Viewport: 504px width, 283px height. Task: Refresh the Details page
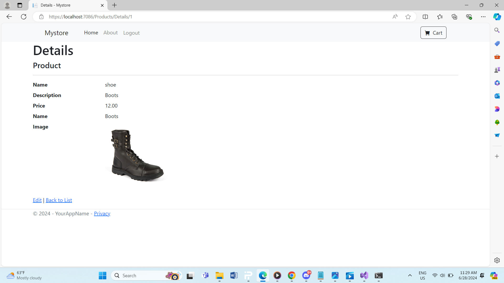[x=24, y=17]
